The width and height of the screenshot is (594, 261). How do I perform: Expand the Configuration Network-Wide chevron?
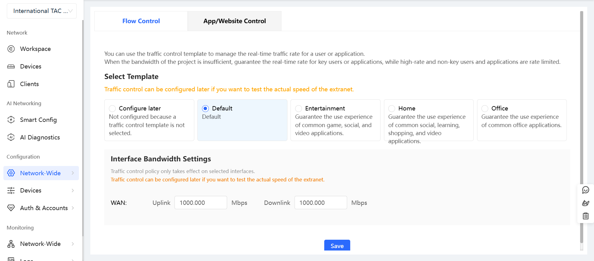(73, 173)
